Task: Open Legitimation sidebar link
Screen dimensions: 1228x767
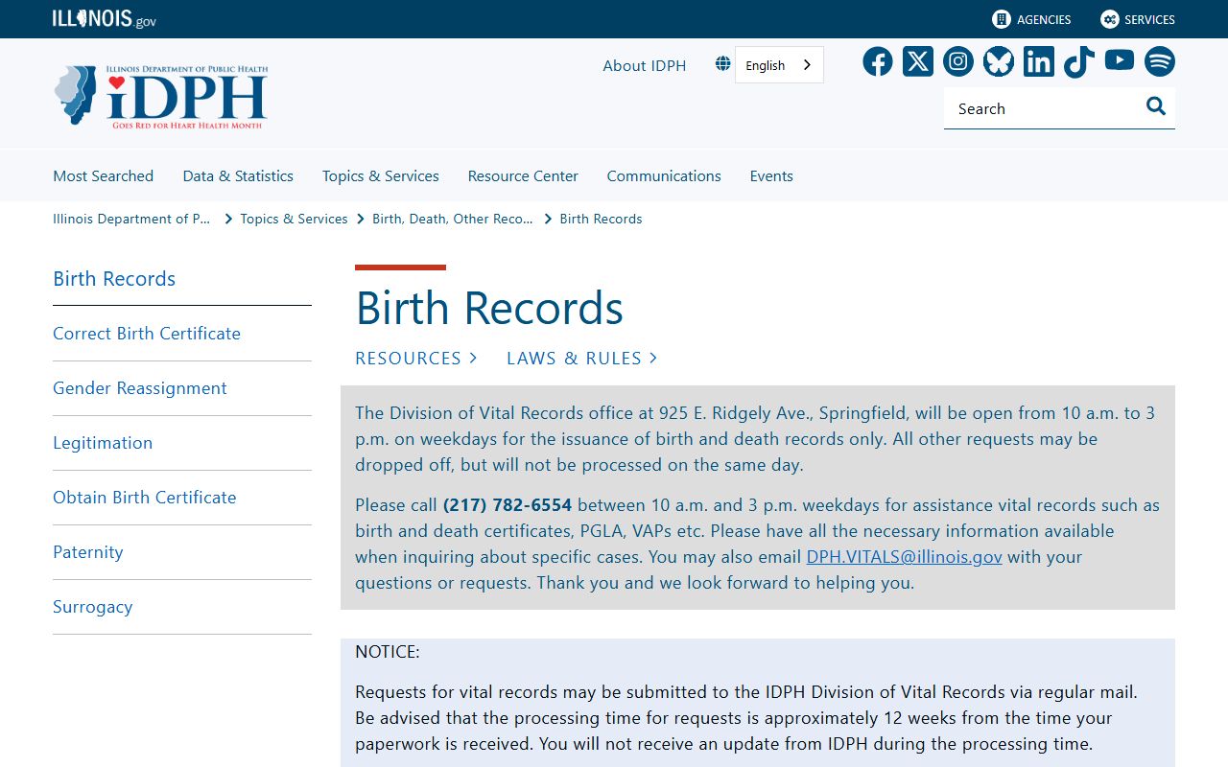Action: 103,442
